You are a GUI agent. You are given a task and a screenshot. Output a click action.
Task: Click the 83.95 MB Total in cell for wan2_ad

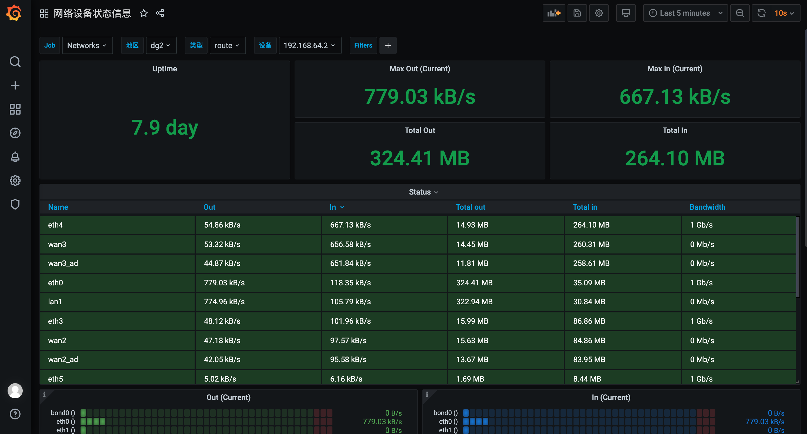(623, 359)
